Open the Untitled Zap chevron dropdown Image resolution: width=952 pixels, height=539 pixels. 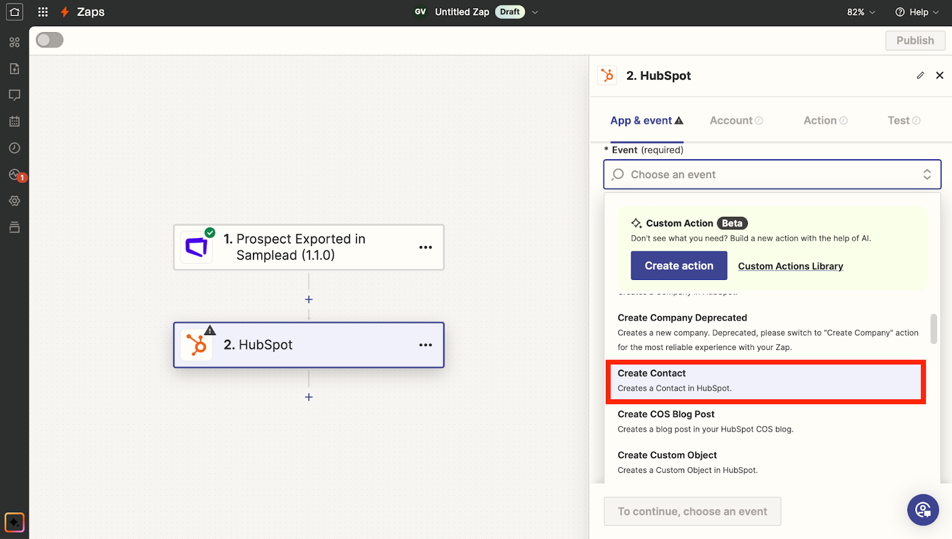point(535,12)
